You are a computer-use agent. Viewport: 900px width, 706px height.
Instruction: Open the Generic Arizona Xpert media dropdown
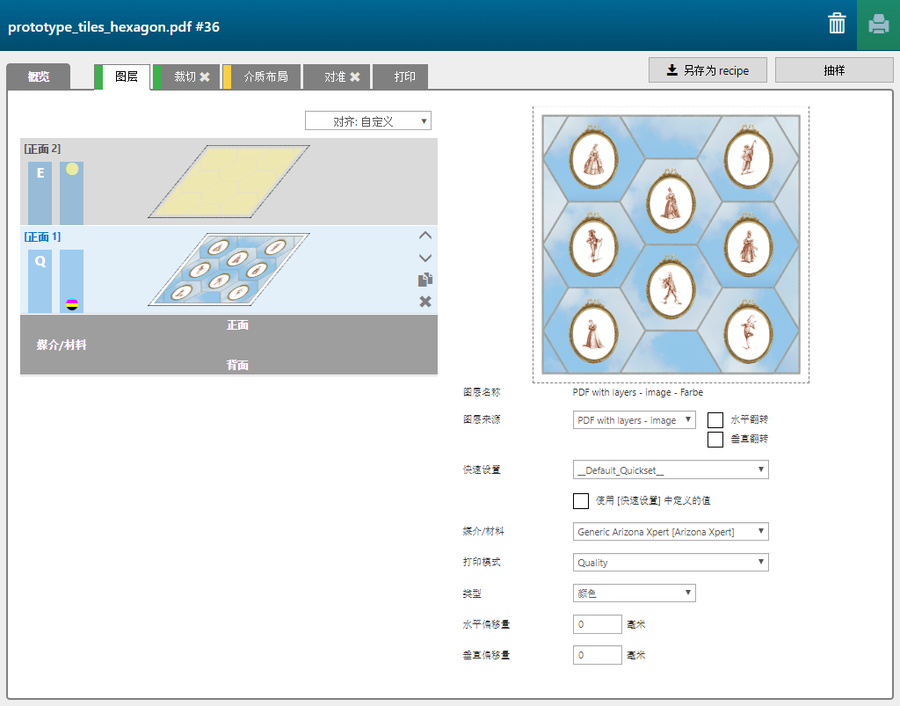[671, 532]
